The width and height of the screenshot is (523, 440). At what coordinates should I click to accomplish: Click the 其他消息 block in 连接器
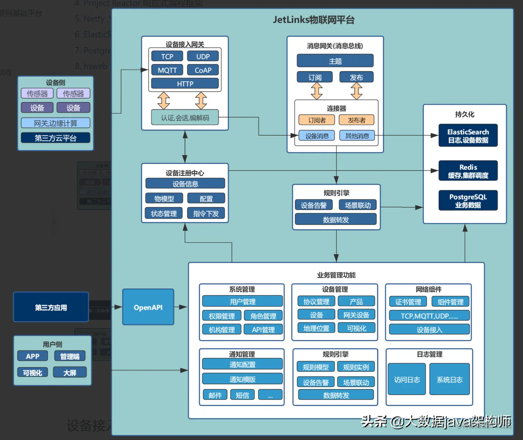pyautogui.click(x=357, y=136)
